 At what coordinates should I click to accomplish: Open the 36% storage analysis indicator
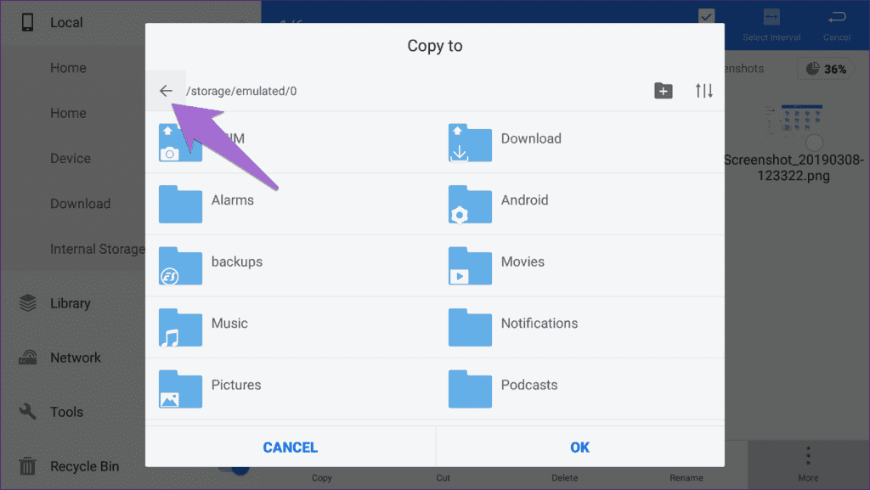coord(826,69)
